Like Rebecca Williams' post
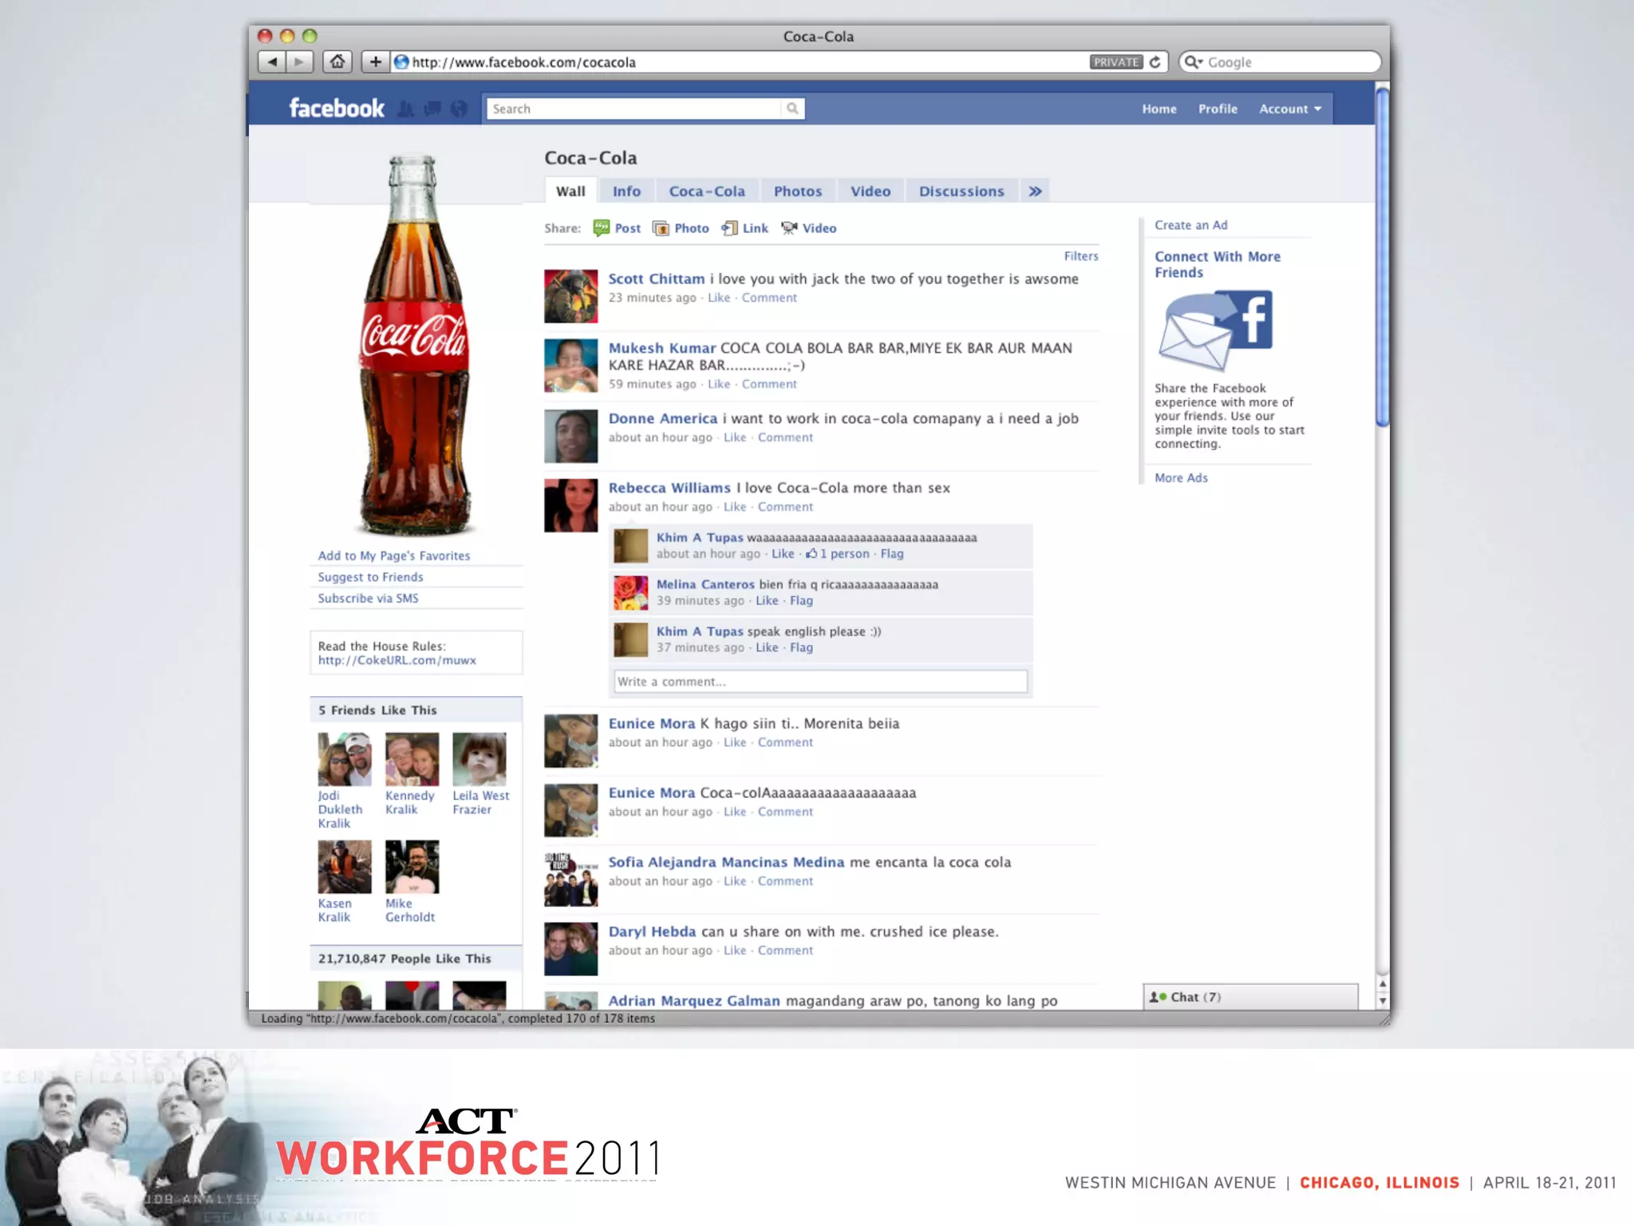1634x1226 pixels. (735, 507)
